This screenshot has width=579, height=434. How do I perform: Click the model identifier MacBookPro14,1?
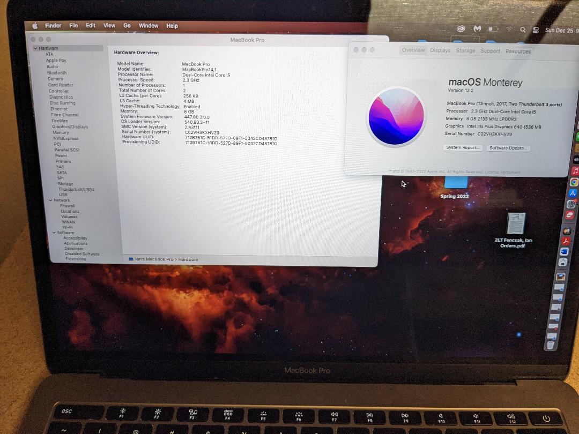(x=199, y=69)
